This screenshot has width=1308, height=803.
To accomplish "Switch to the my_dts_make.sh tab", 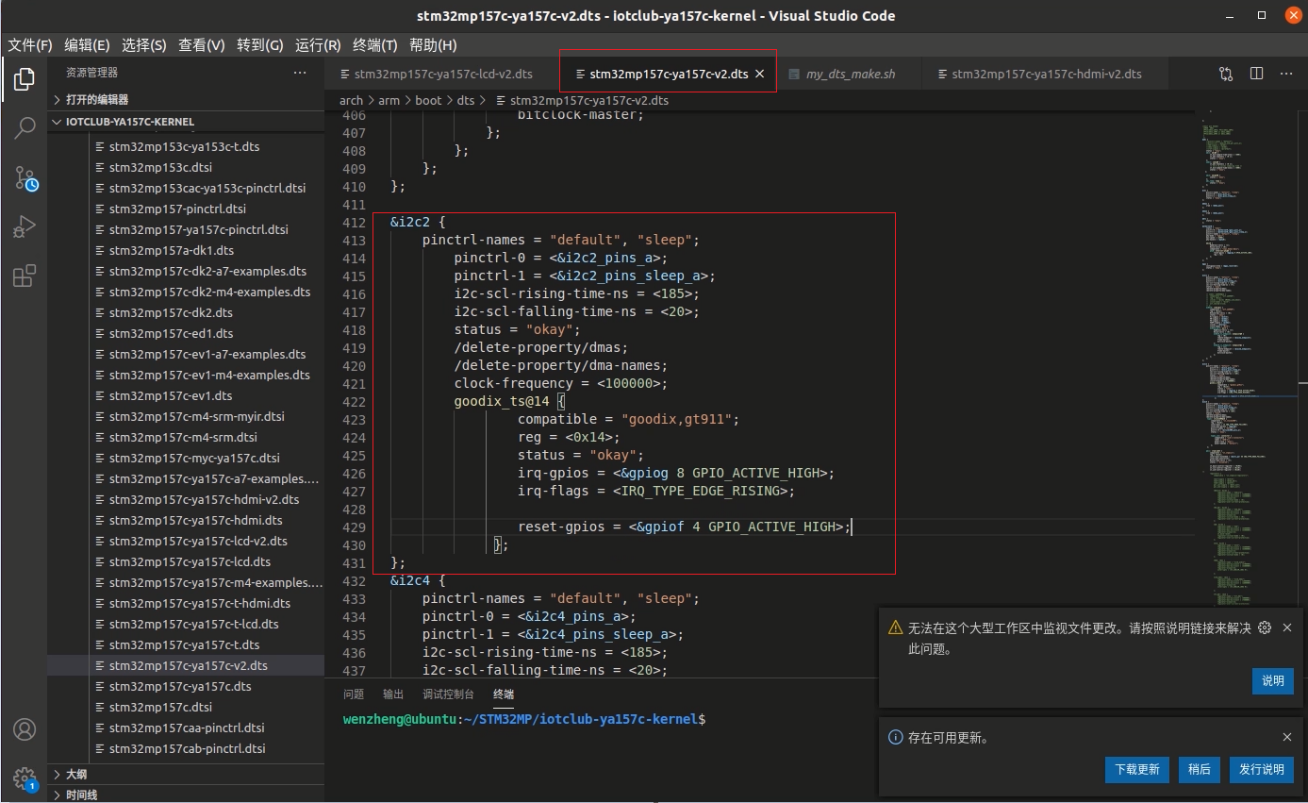I will pyautogui.click(x=850, y=74).
